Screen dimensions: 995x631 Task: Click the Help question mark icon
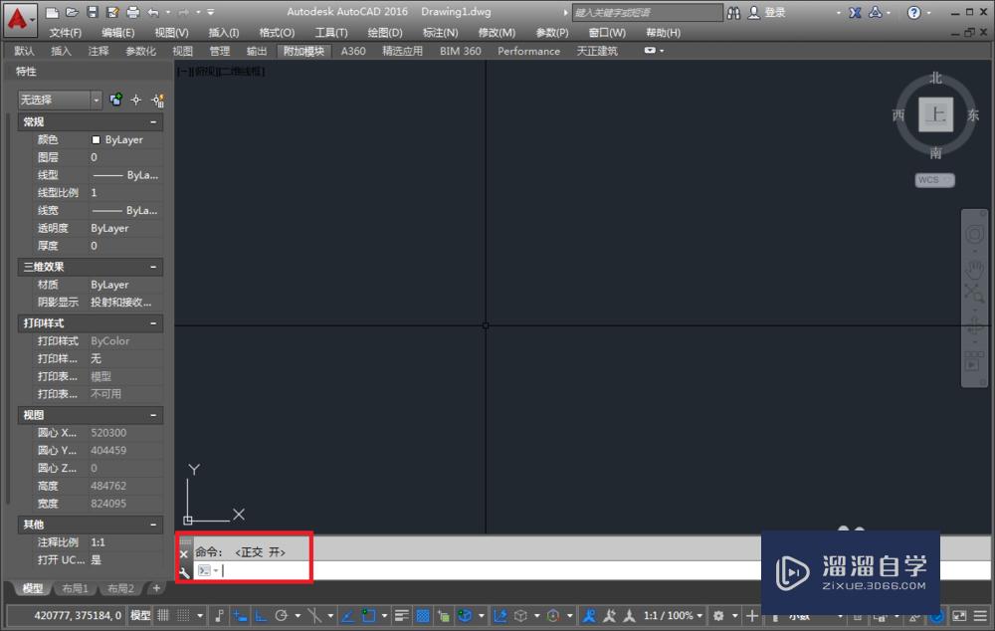point(914,12)
